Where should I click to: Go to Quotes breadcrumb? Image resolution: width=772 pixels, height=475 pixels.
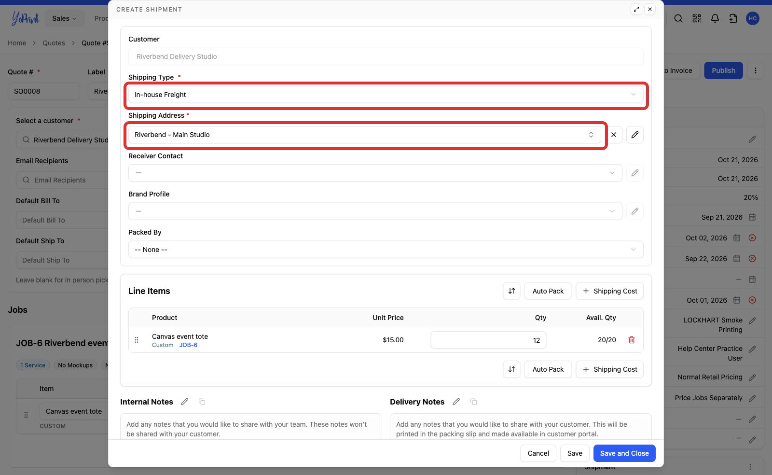click(54, 43)
